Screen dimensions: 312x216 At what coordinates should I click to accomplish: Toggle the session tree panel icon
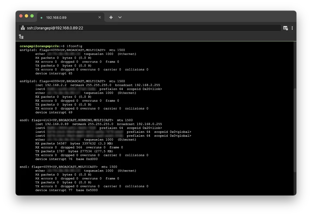point(21,37)
